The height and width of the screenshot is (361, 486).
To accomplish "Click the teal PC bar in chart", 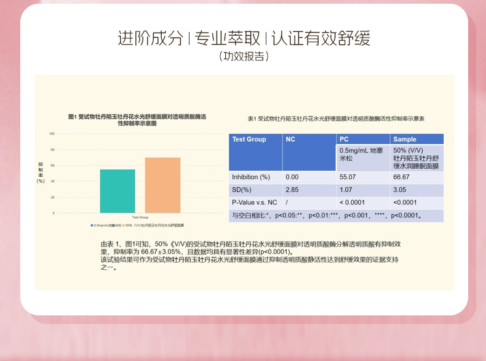I will tap(118, 191).
